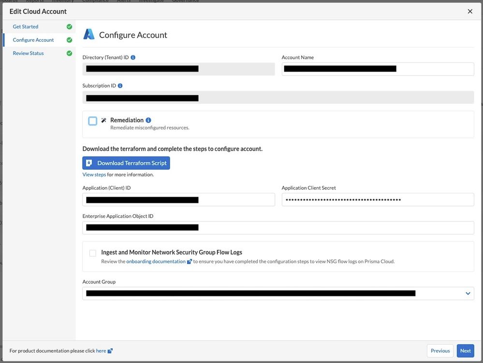Click green checkmark beside Review Status
Viewport: 483px width, 363px height.
[x=69, y=53]
